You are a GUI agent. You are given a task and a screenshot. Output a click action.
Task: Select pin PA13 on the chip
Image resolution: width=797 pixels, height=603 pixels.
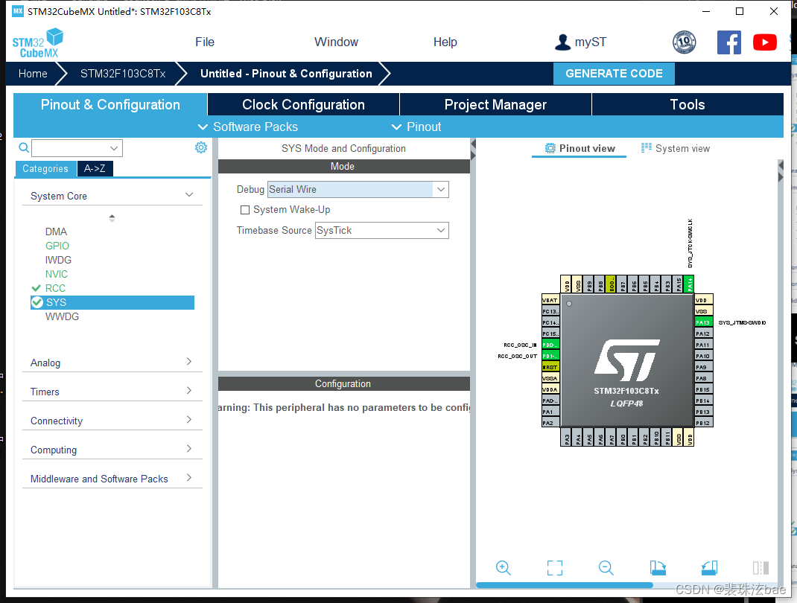(704, 322)
